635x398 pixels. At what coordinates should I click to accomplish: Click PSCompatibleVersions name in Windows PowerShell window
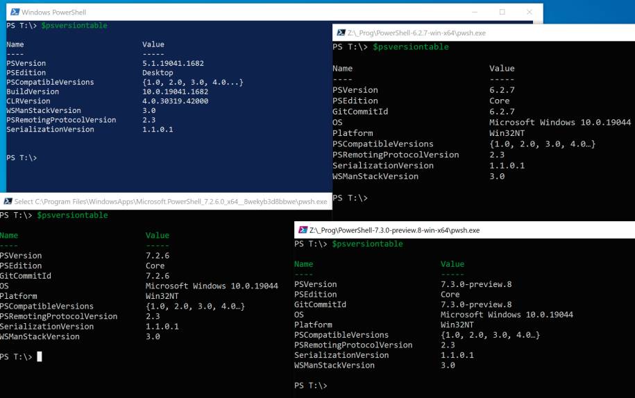50,82
